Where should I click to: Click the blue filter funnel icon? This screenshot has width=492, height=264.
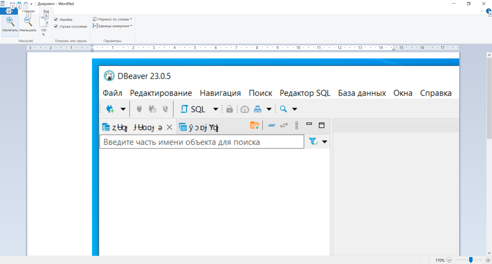pyautogui.click(x=313, y=141)
